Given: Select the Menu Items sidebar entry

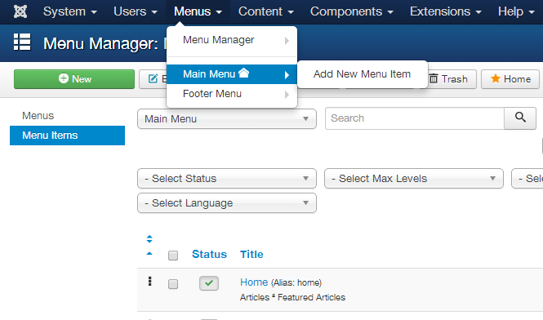Looking at the screenshot, I should pos(67,136).
